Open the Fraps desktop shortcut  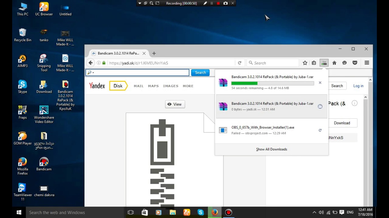22,113
